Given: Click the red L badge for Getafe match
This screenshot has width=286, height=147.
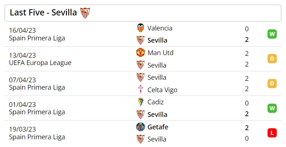Looking at the screenshot, I should pyautogui.click(x=272, y=133).
